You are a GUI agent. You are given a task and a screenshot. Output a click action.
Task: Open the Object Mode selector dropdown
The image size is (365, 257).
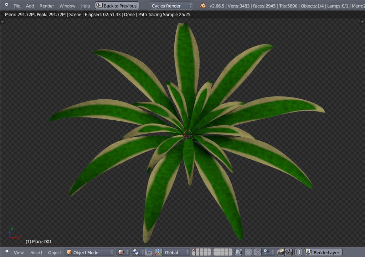(x=89, y=252)
